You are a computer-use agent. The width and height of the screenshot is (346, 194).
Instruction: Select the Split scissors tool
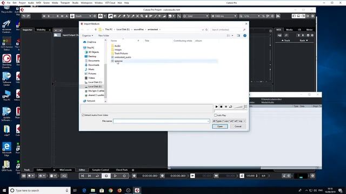coord(129,16)
